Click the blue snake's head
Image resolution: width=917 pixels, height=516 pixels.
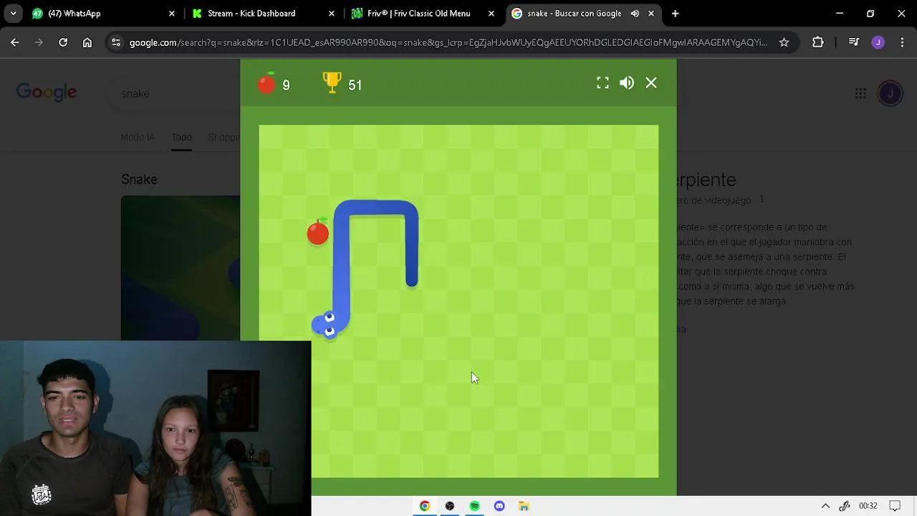tap(325, 325)
